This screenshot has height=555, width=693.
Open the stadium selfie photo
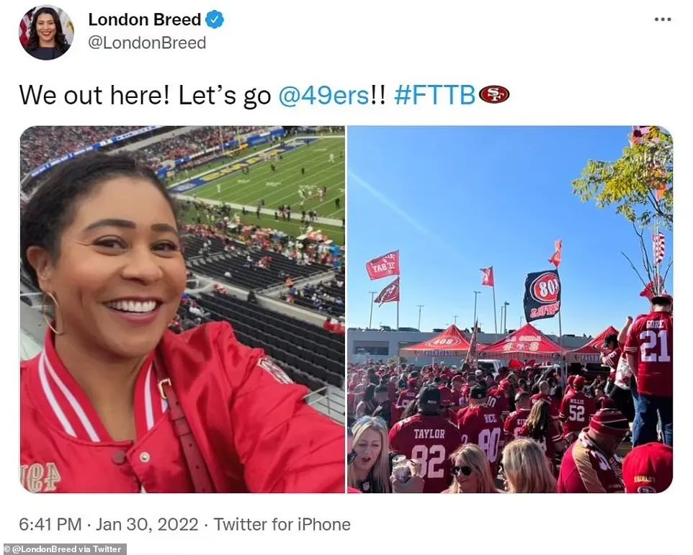pyautogui.click(x=182, y=310)
